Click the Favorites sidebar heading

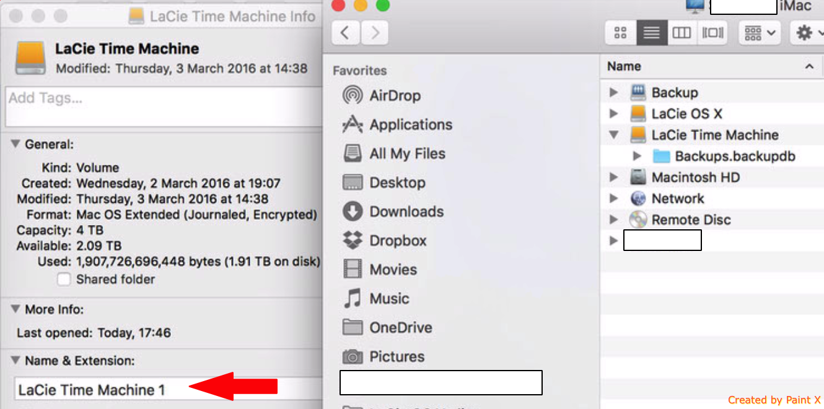[359, 71]
